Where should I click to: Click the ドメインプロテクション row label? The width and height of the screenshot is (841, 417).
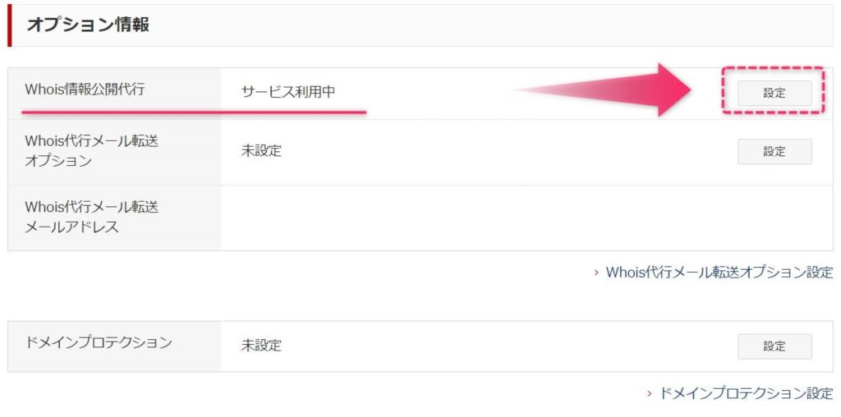point(99,342)
